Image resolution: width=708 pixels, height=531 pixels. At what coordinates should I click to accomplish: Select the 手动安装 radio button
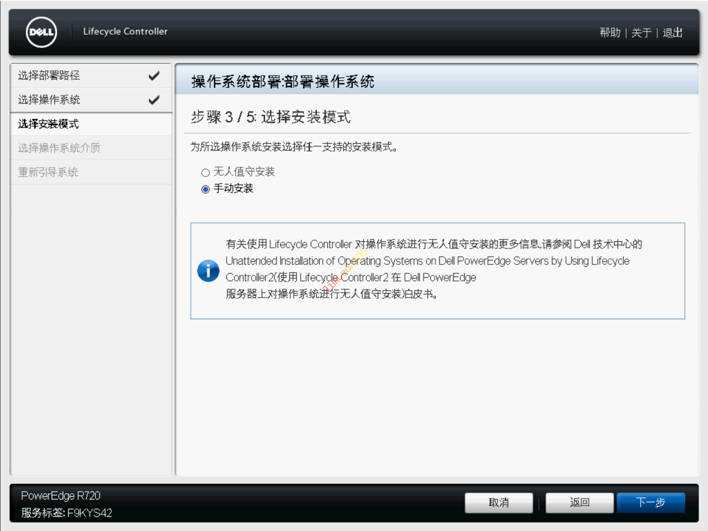(205, 189)
